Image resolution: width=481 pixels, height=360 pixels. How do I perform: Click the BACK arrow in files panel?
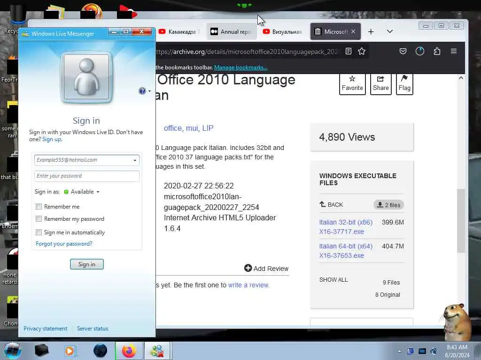[x=331, y=204]
